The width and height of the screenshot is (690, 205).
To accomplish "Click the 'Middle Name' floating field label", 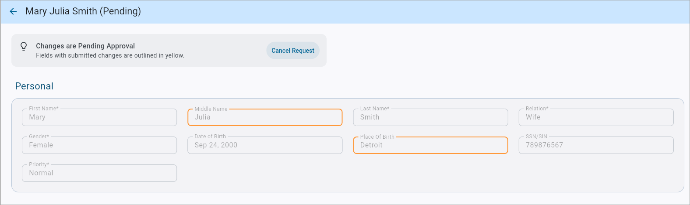I will [211, 109].
